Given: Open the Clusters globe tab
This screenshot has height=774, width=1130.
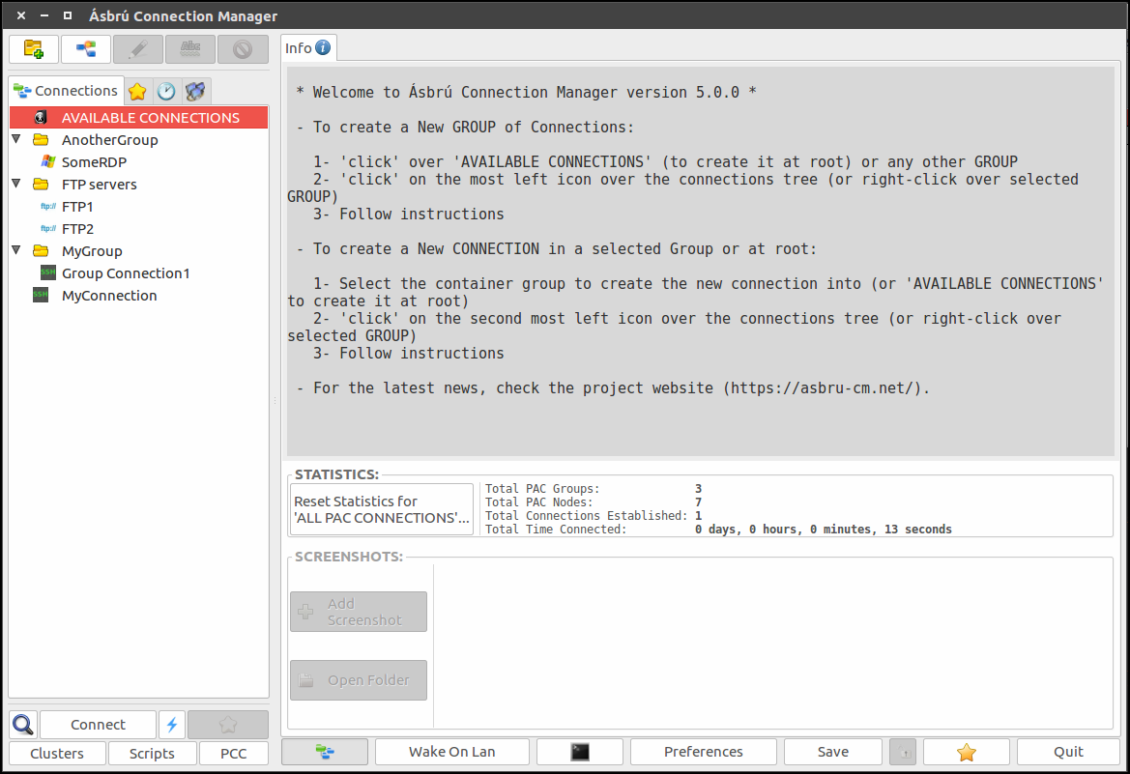Looking at the screenshot, I should (x=195, y=92).
